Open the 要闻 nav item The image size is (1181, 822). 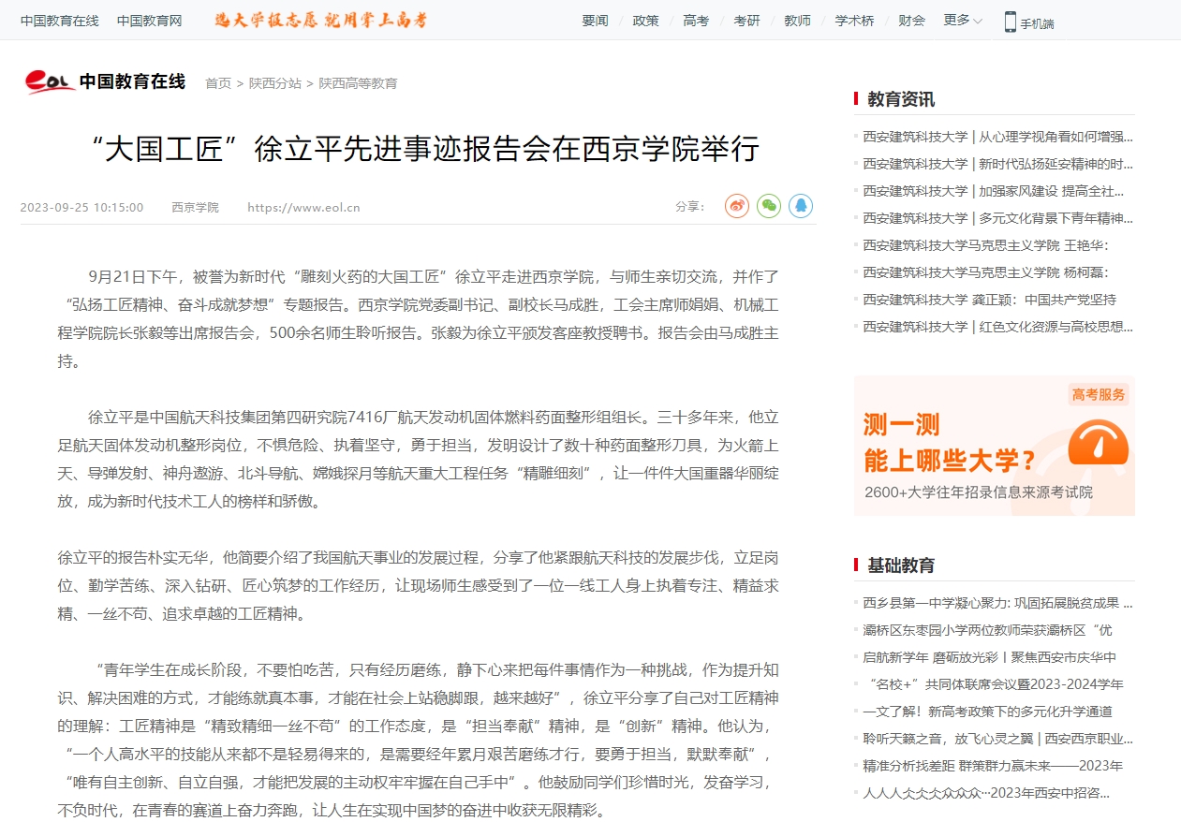click(x=595, y=21)
